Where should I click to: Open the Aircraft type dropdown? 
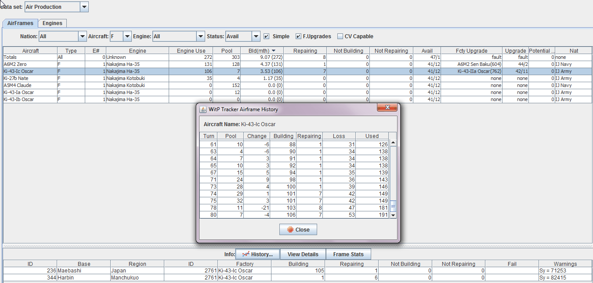[127, 36]
